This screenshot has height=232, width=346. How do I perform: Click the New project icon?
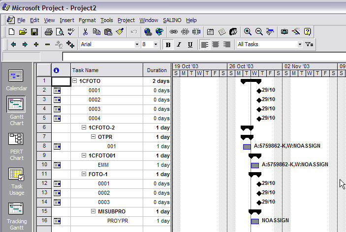click(11, 32)
